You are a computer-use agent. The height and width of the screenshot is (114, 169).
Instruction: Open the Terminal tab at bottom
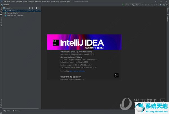click(17, 111)
